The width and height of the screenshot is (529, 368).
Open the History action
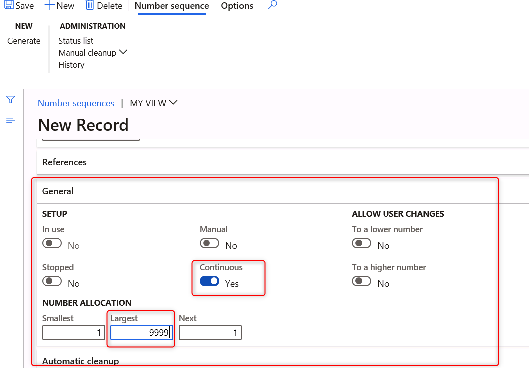click(x=71, y=64)
